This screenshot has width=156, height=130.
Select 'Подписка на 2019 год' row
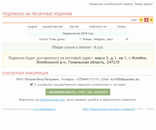pos(78,33)
